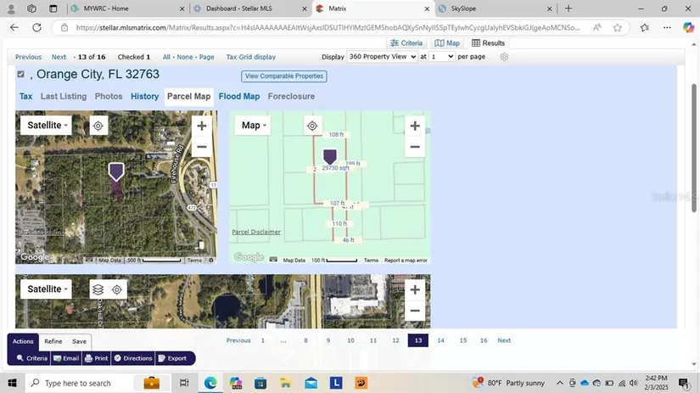Open the History tab
Screen dimensions: 700x393
144,96
